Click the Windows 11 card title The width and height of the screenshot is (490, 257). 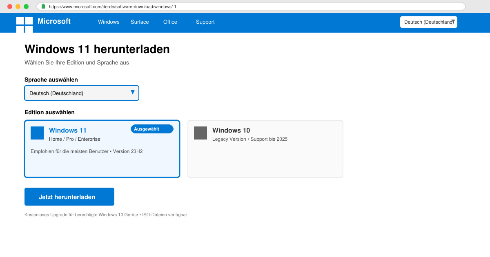(x=68, y=131)
